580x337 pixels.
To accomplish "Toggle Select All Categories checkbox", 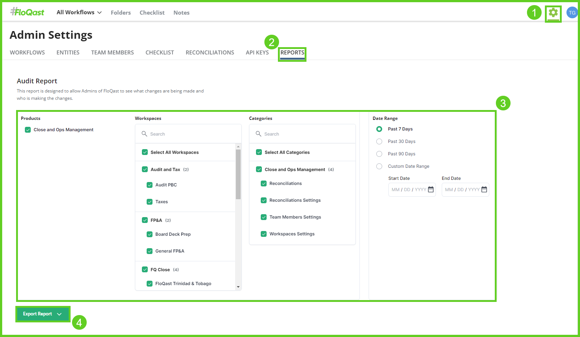I will tap(259, 152).
